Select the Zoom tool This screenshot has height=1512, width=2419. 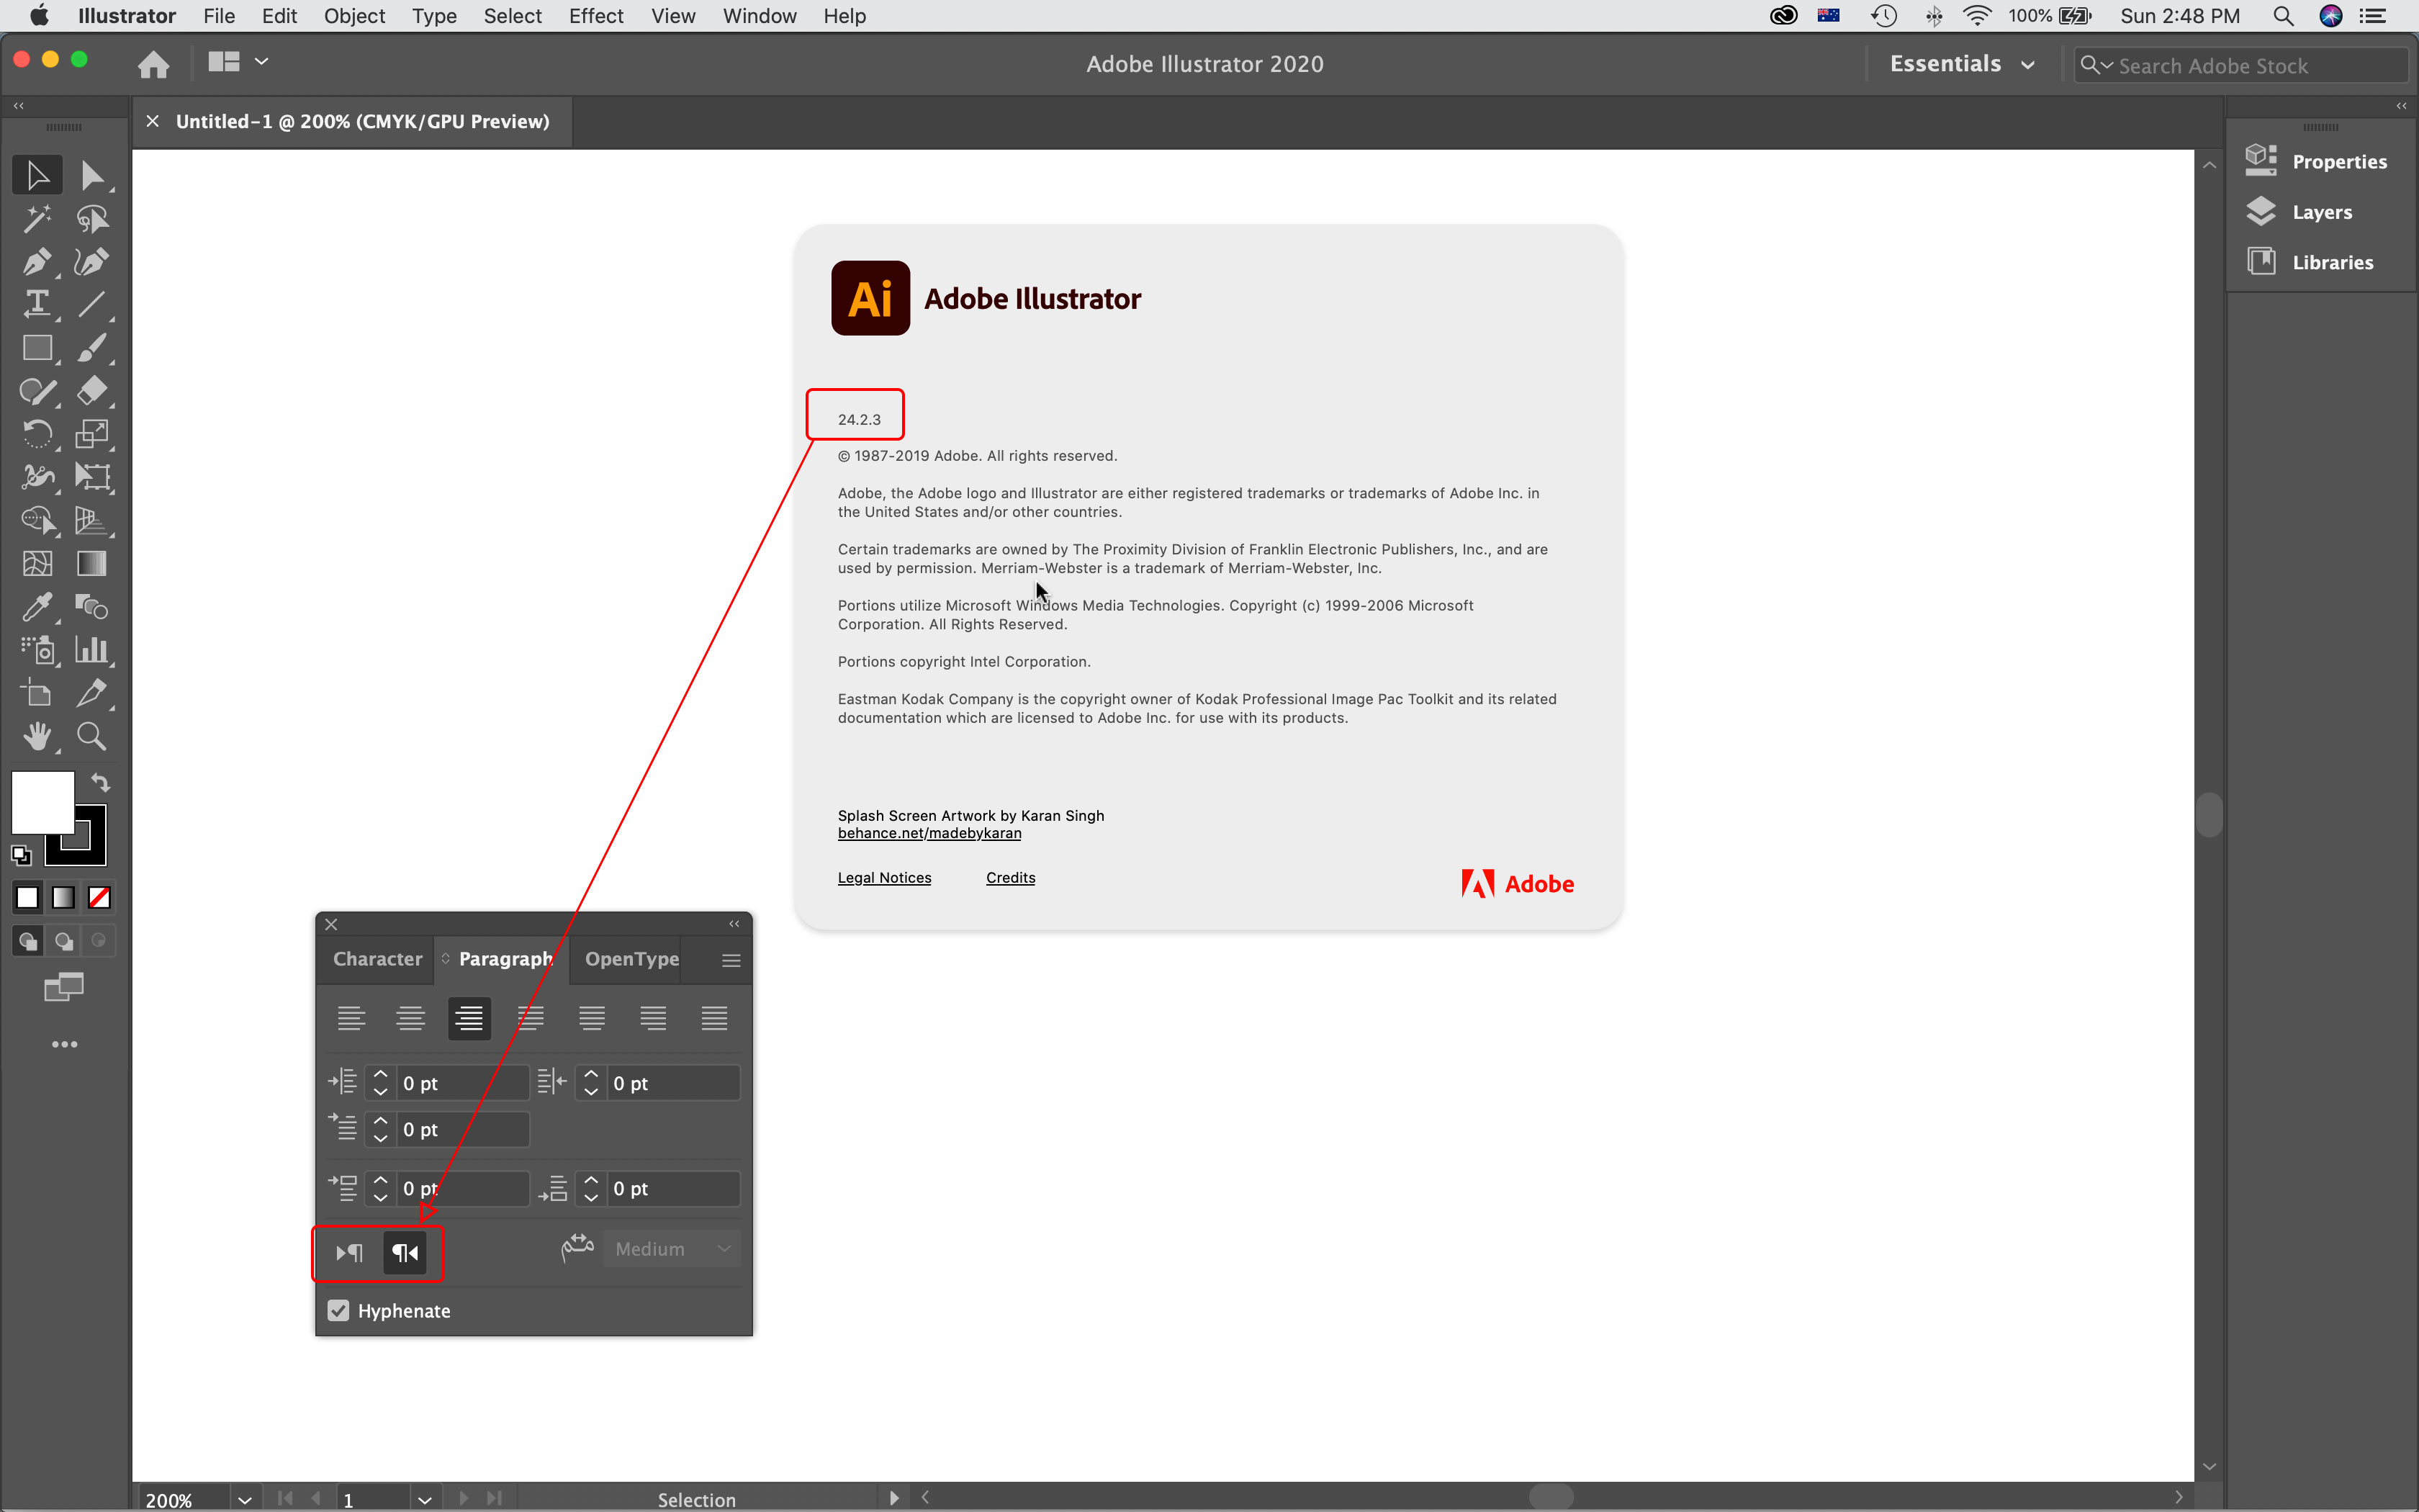click(x=91, y=735)
